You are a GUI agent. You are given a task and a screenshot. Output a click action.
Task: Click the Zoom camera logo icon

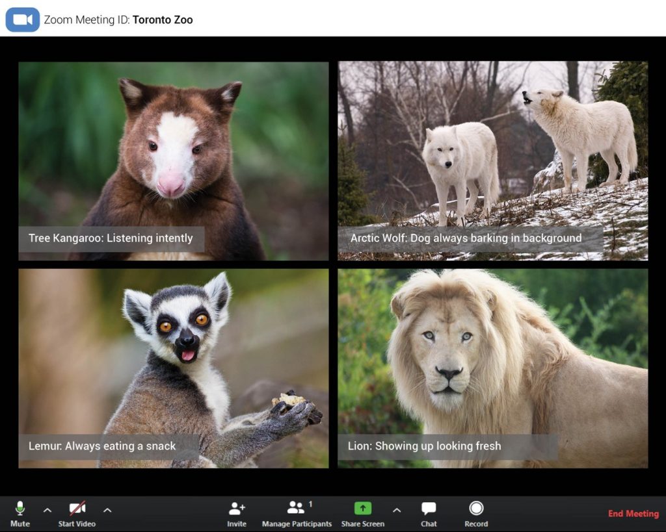coord(23,19)
